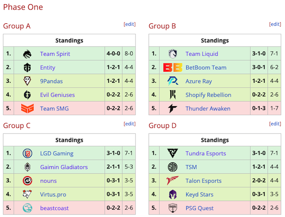The height and width of the screenshot is (217, 285).
Task: Click the PSG Quest logo
Action: (x=172, y=208)
